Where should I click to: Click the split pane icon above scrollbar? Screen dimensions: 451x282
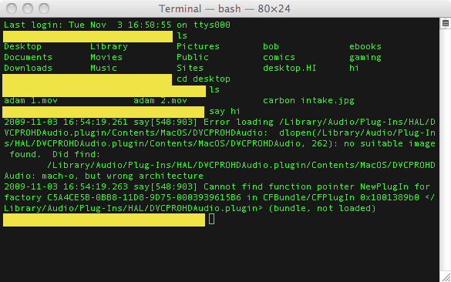pyautogui.click(x=446, y=23)
